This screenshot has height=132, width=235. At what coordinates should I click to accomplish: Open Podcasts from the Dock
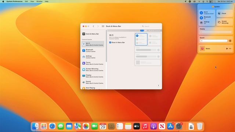[153, 126]
